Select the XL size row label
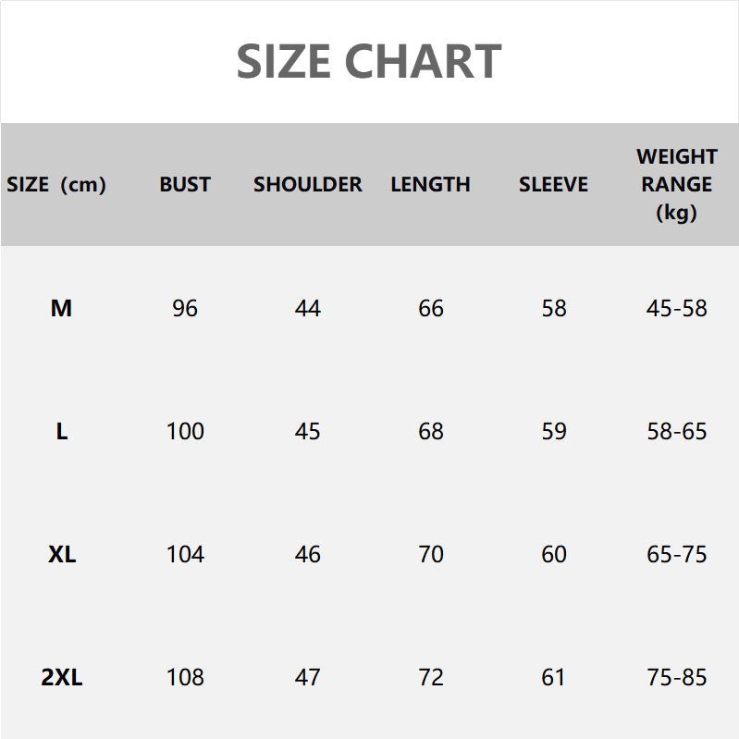 [62, 554]
